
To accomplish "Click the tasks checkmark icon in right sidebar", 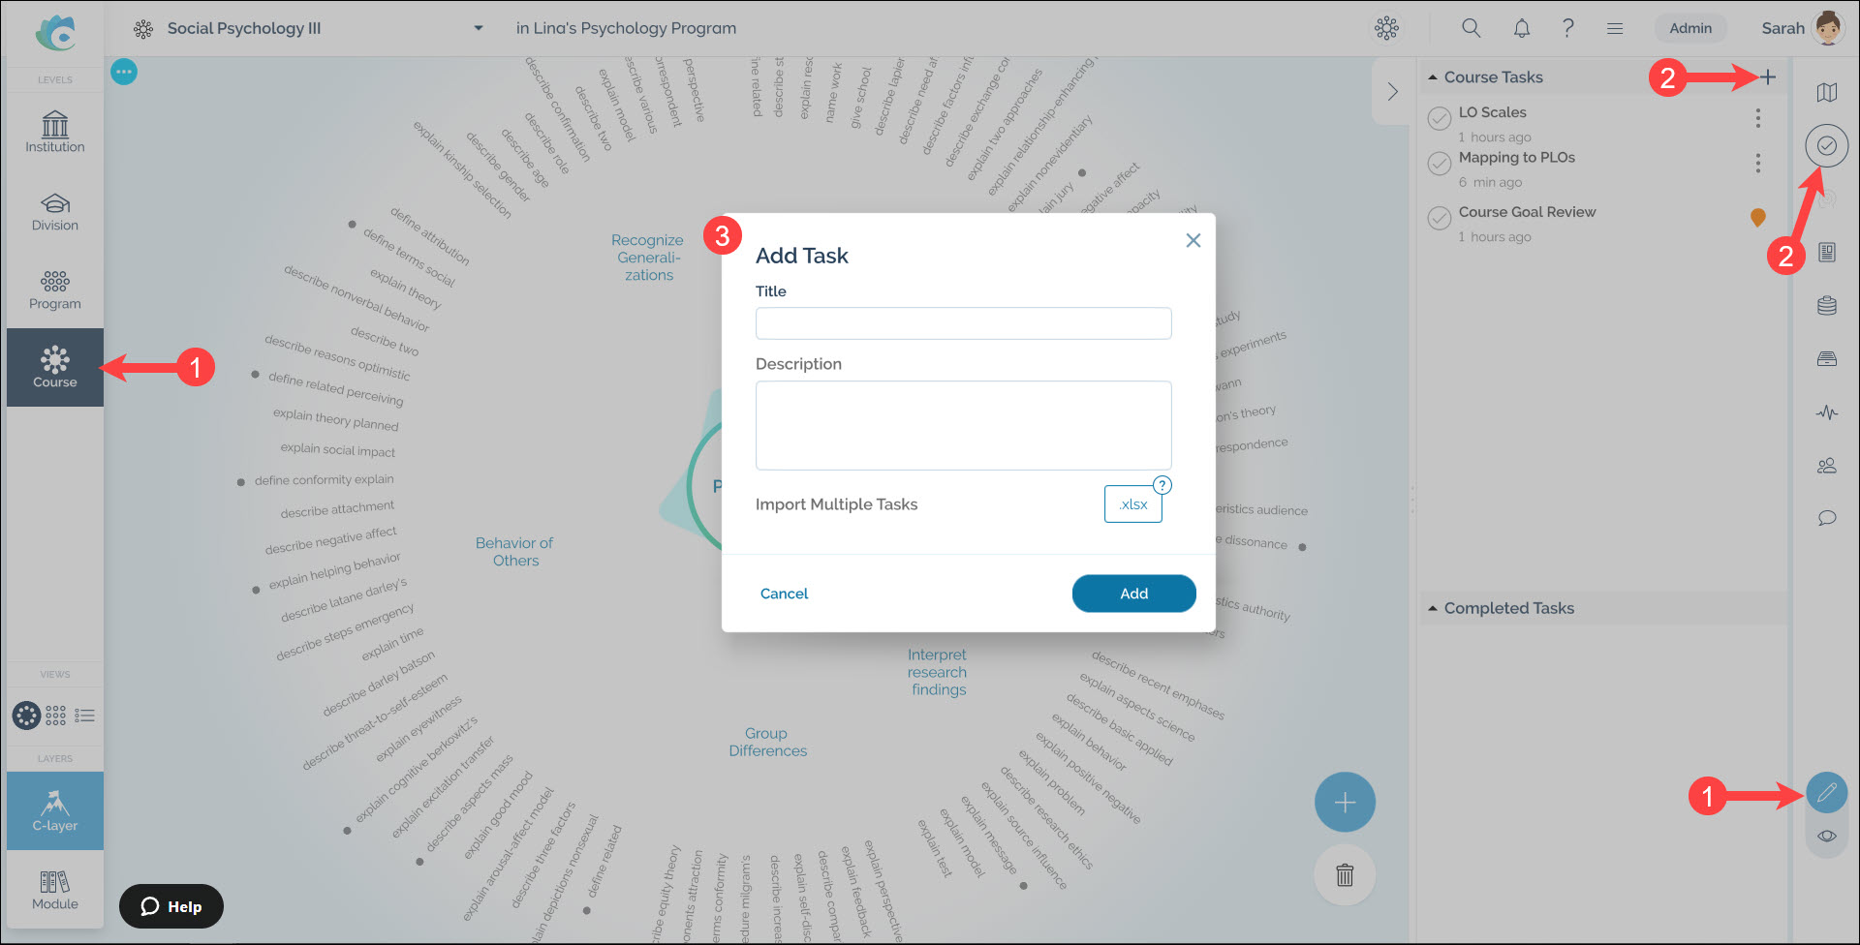I will 1826,146.
